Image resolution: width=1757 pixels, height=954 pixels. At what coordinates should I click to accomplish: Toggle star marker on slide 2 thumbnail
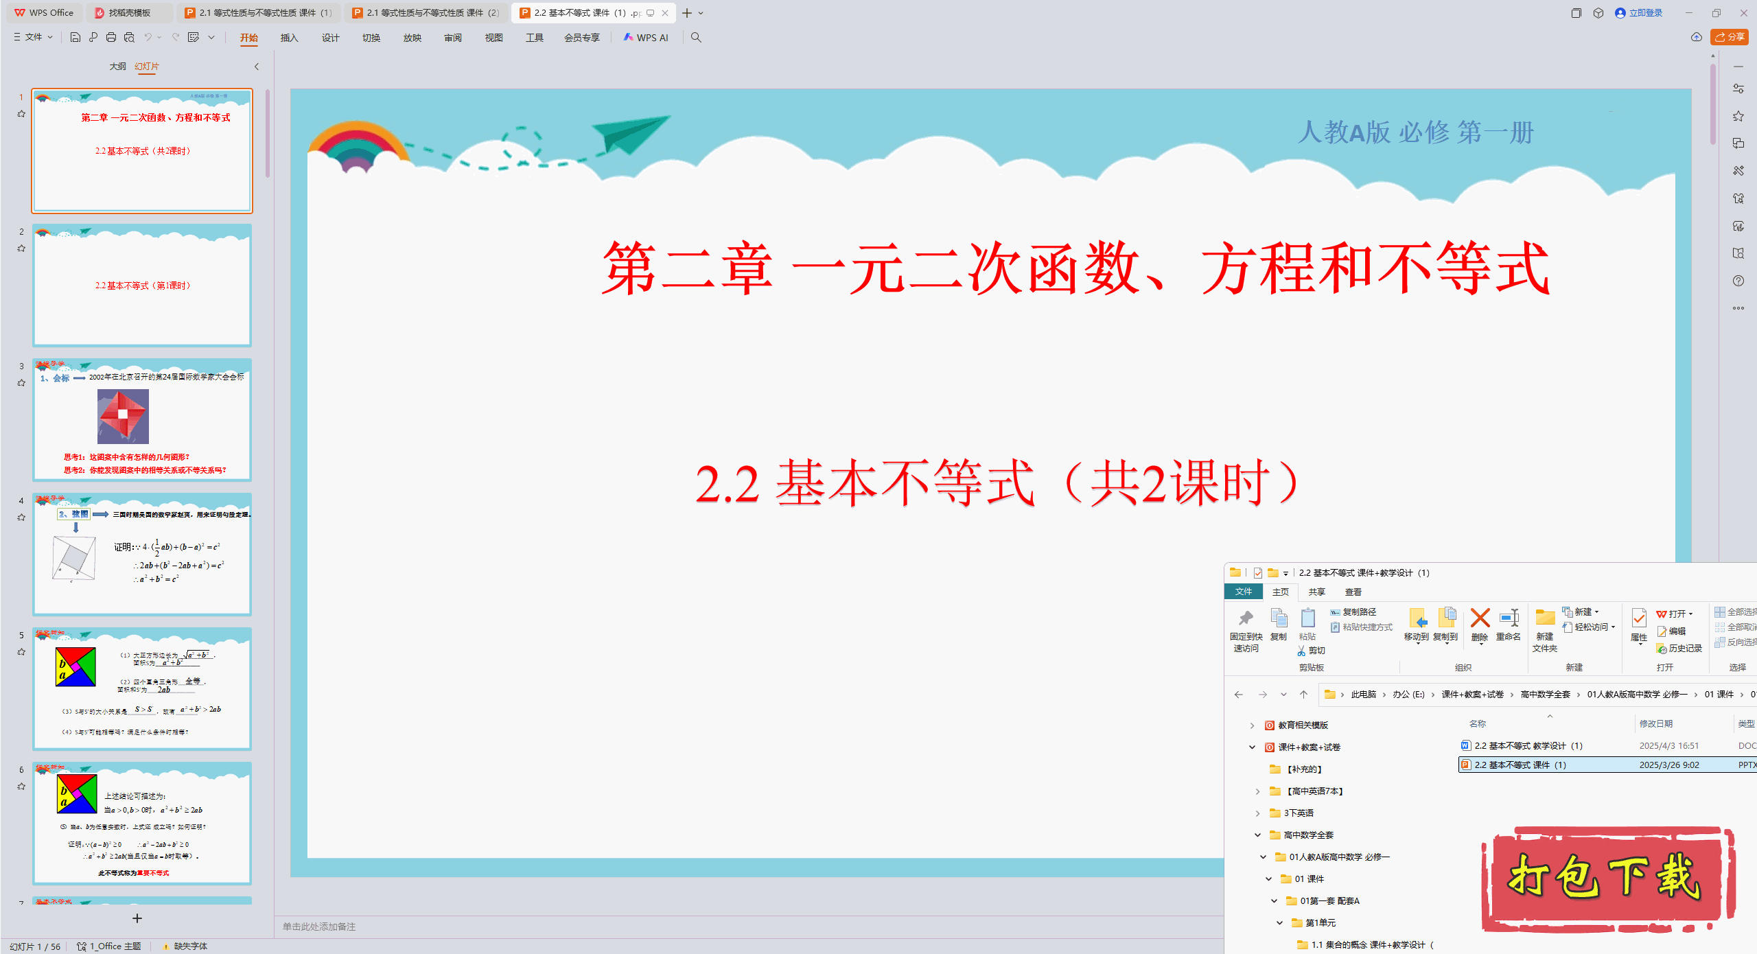[21, 248]
